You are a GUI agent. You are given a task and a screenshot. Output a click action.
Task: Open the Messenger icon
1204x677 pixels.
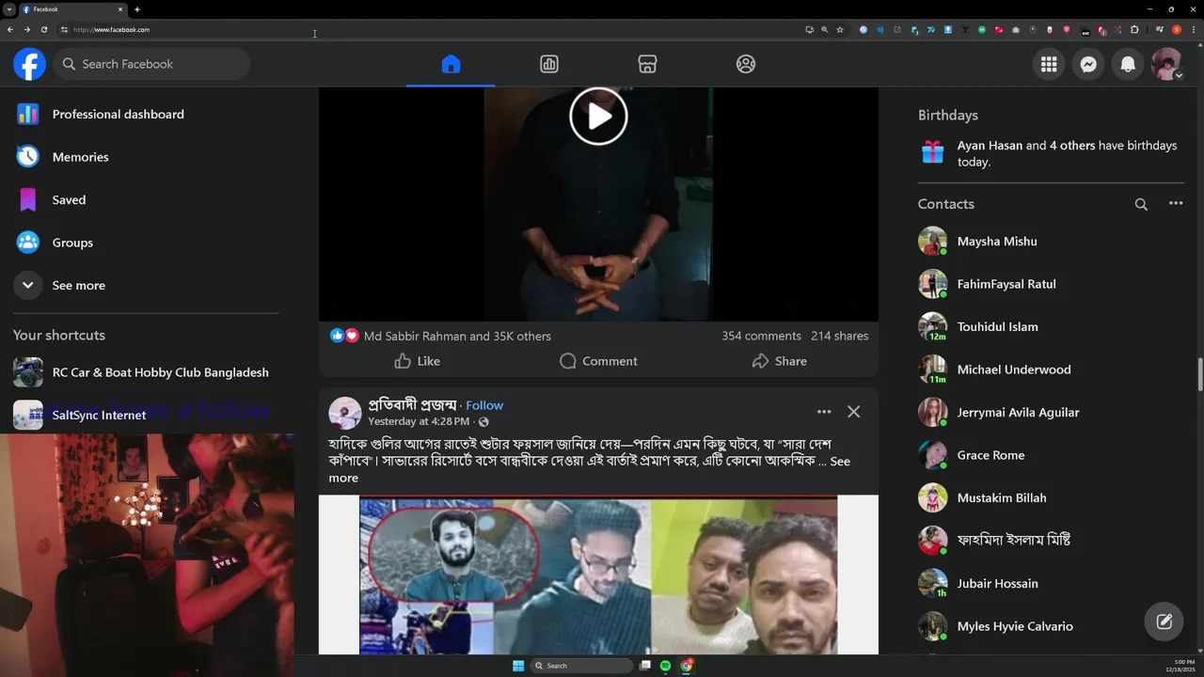[1088, 64]
